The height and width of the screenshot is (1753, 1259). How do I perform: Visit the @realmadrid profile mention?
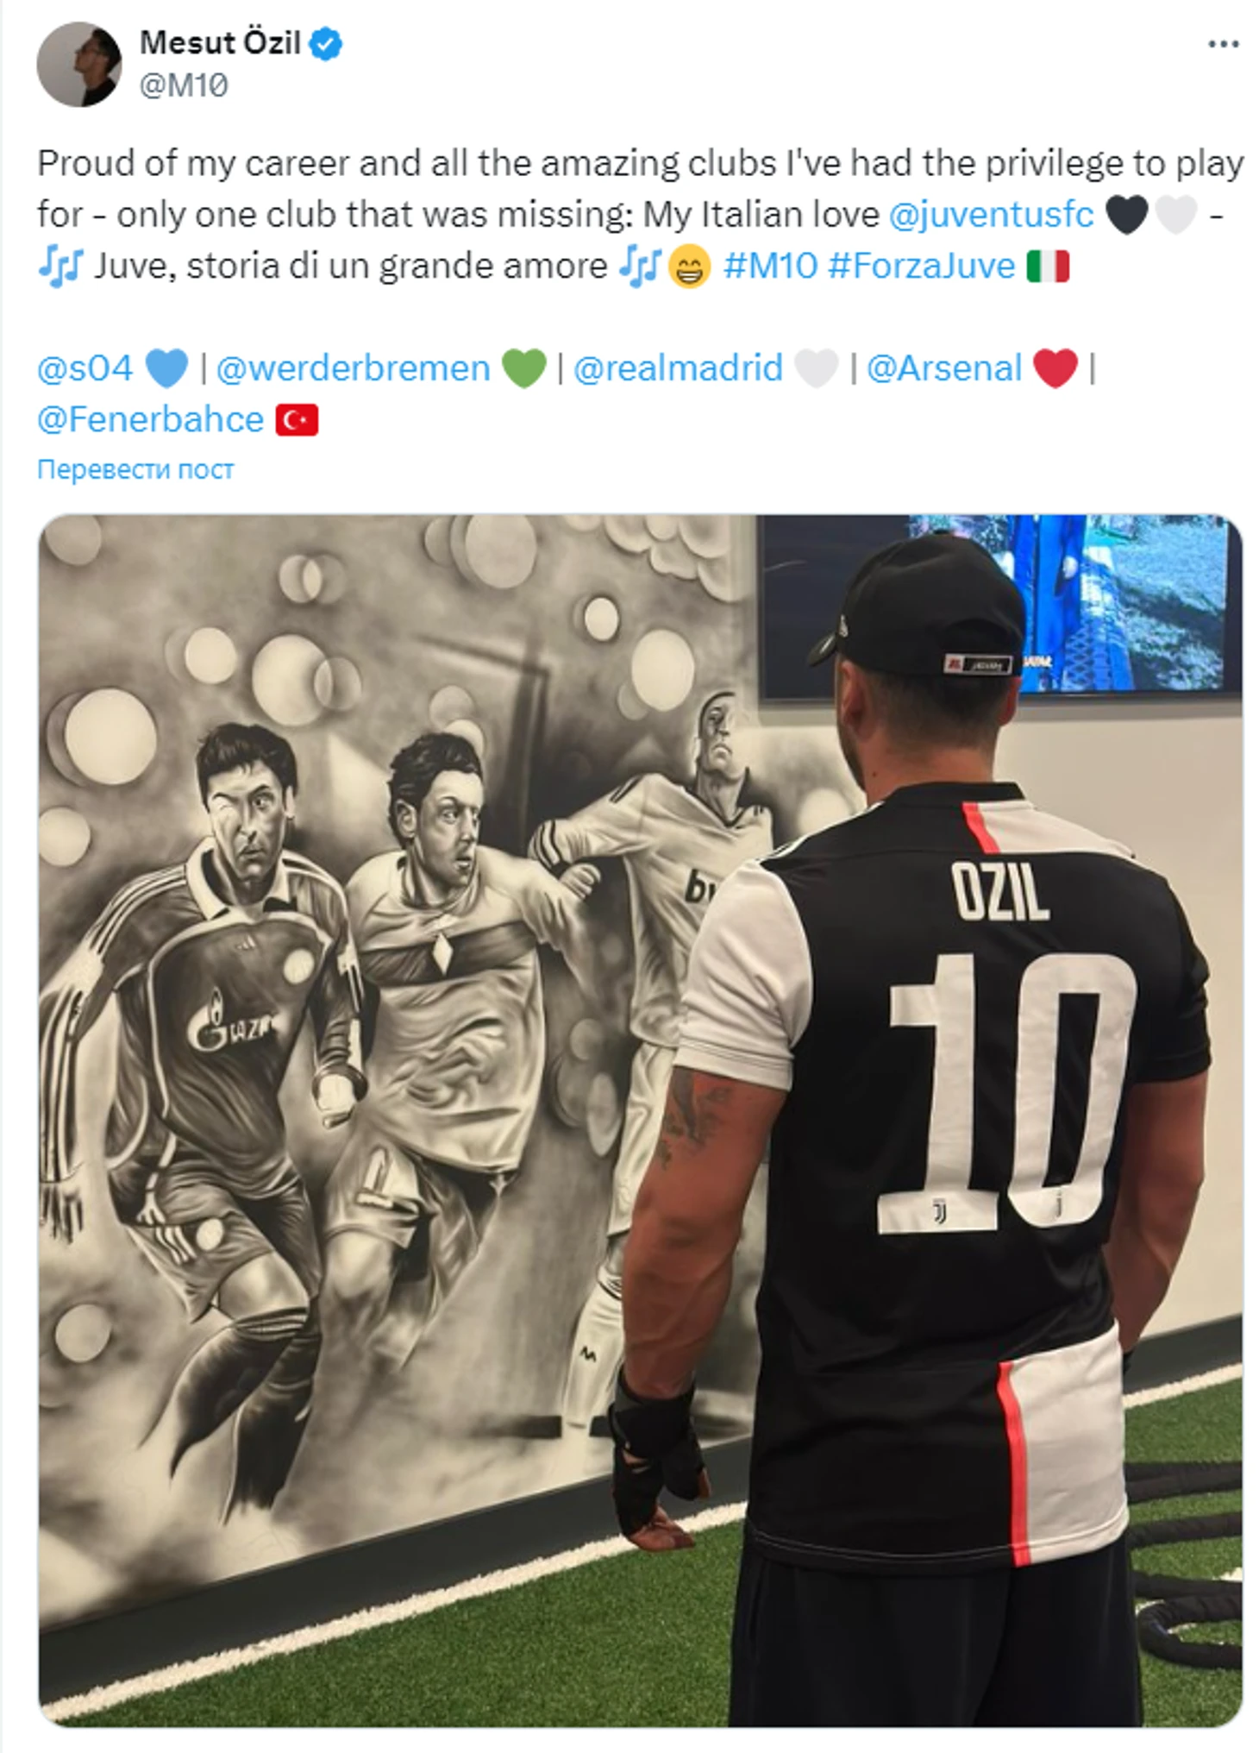[678, 368]
